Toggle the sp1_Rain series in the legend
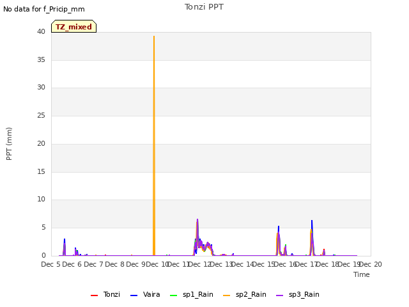 click(192, 294)
